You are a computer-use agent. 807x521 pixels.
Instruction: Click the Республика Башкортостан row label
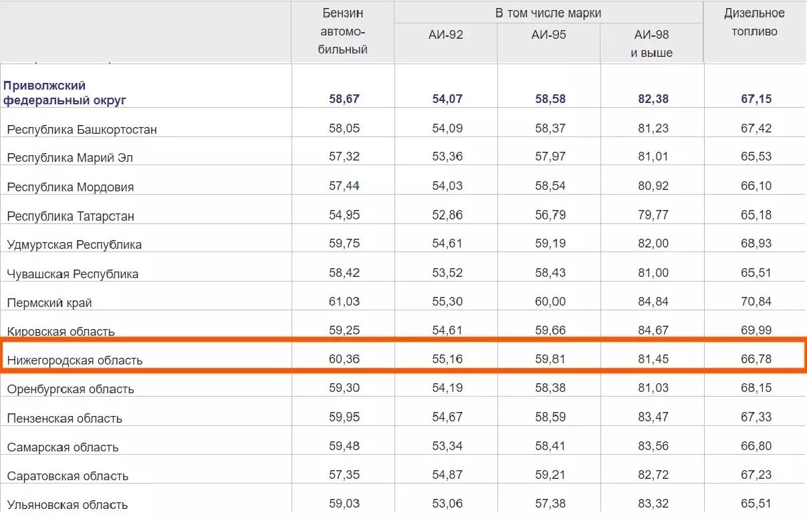(82, 129)
